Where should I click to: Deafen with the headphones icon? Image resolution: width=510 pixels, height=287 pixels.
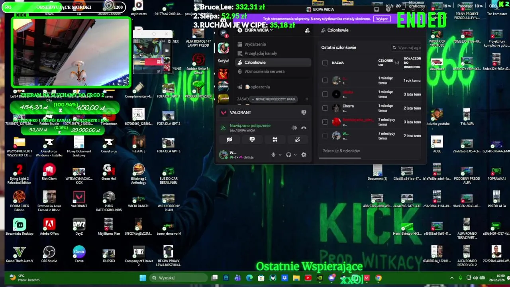[288, 155]
